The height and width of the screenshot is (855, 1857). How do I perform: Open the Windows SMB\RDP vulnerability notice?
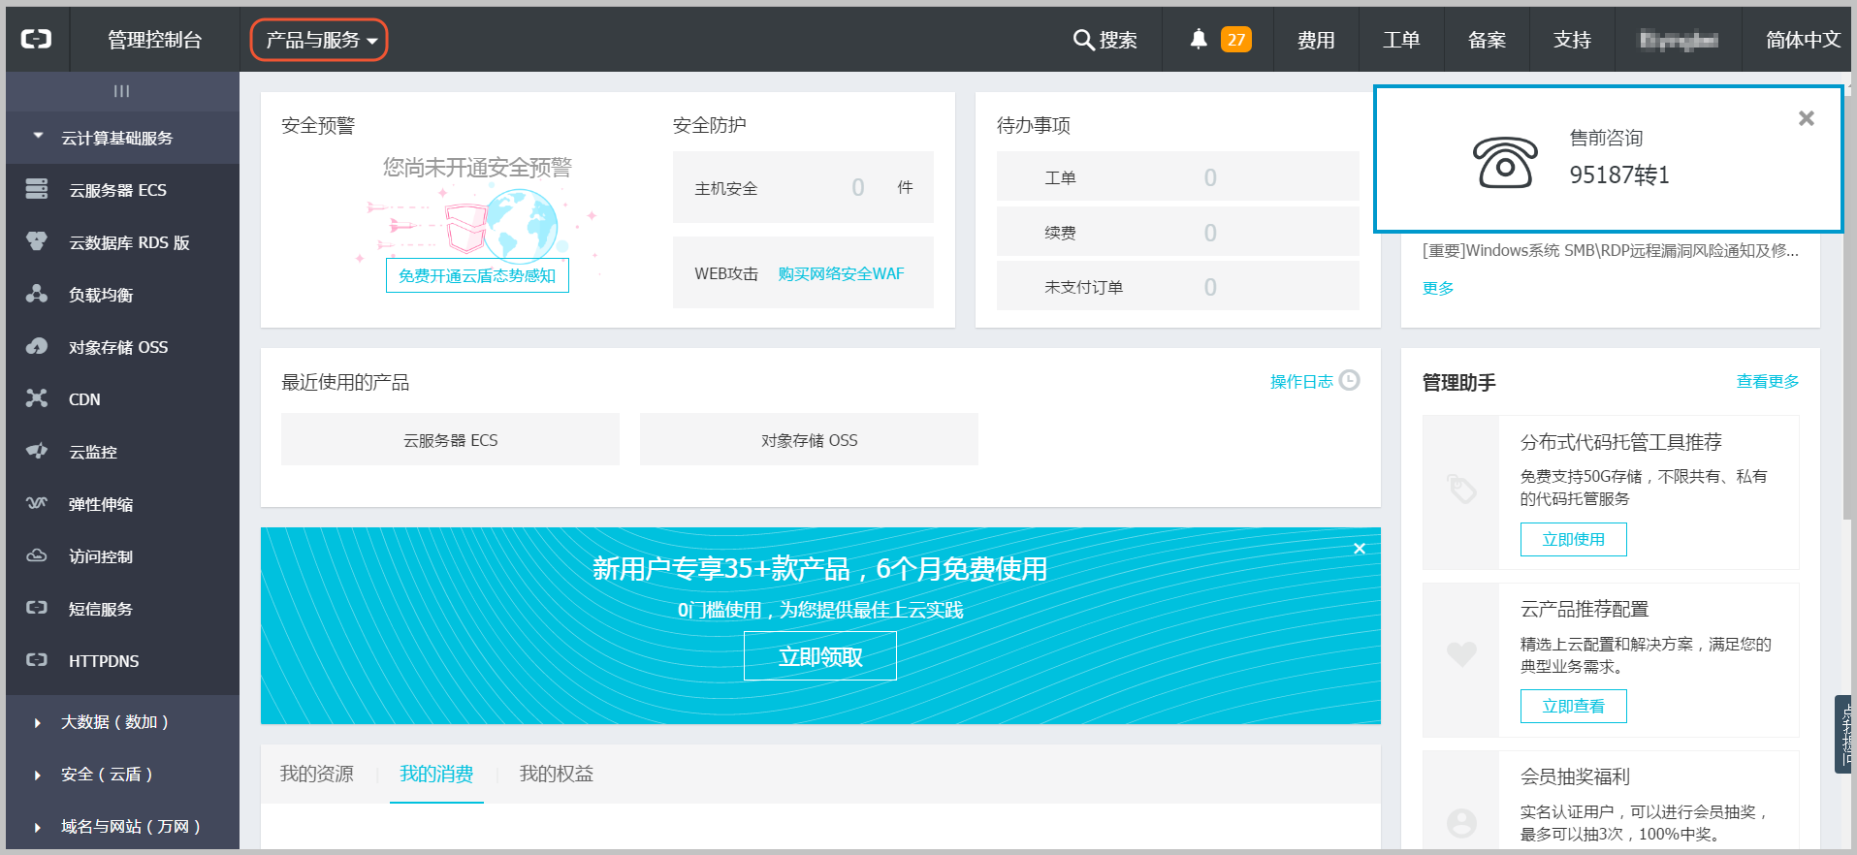[1610, 250]
